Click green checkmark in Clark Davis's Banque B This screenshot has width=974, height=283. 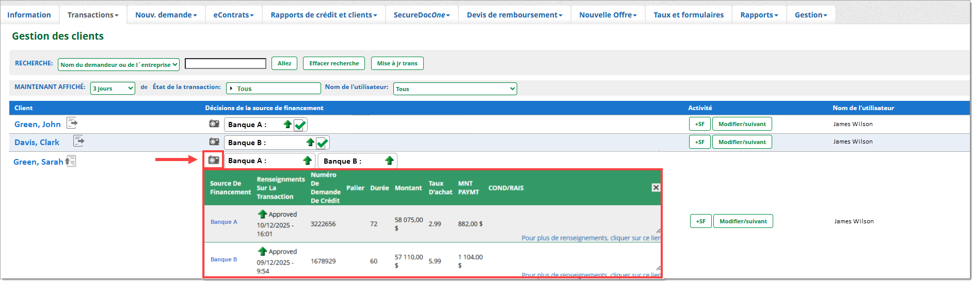(322, 143)
